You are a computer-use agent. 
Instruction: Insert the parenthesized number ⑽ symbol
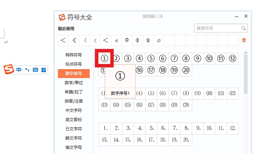[209, 93]
